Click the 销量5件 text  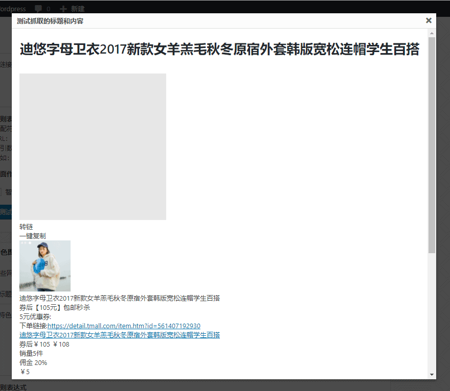coord(31,353)
